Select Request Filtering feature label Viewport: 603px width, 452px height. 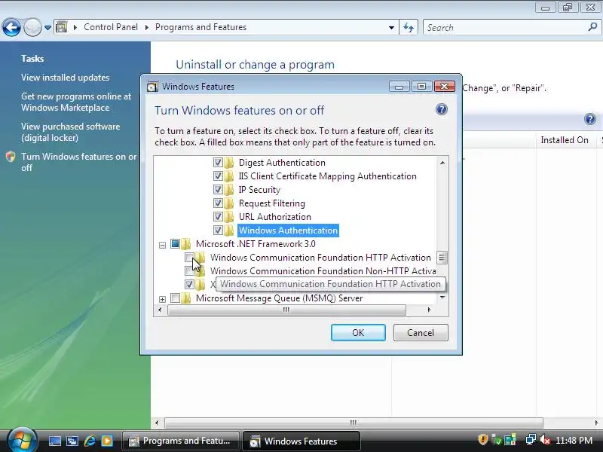click(x=271, y=203)
